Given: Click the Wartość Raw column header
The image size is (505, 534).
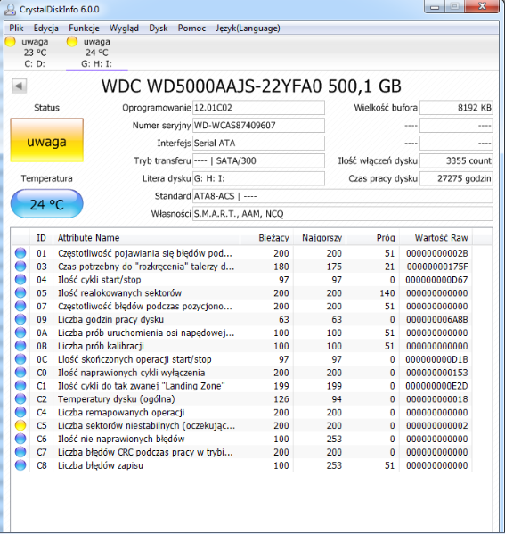Looking at the screenshot, I should point(436,238).
